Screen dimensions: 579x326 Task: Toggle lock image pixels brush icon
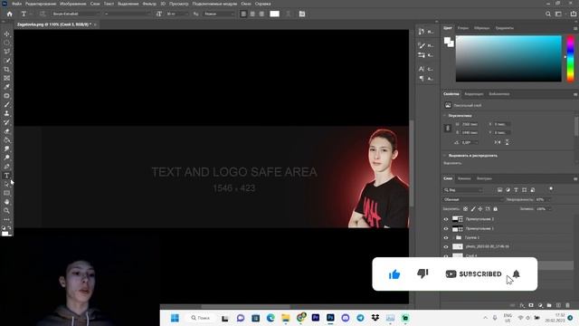click(x=473, y=209)
